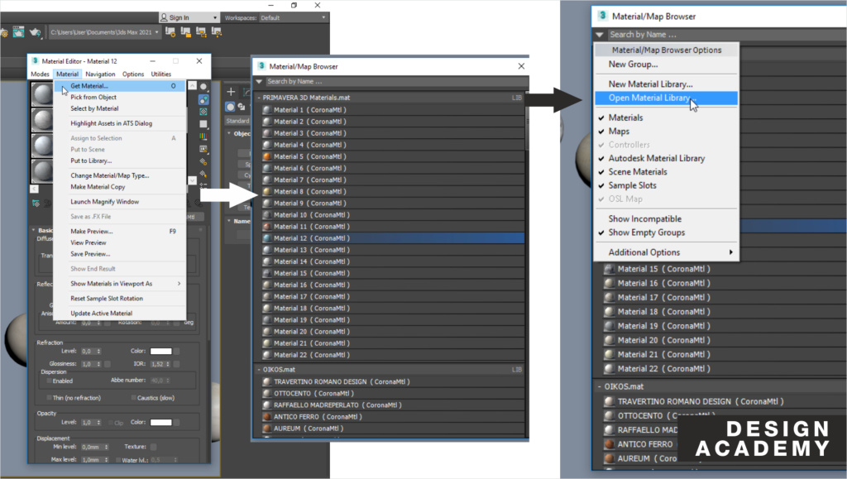Toggle the Maps option in browser menu
The height and width of the screenshot is (479, 847).
coord(619,132)
